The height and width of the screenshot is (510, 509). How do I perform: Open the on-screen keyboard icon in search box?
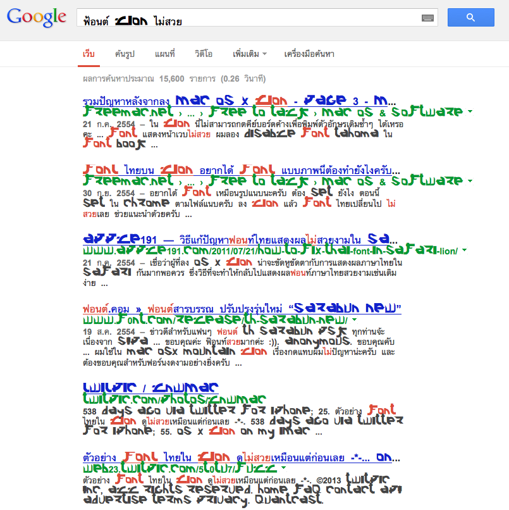tap(427, 18)
